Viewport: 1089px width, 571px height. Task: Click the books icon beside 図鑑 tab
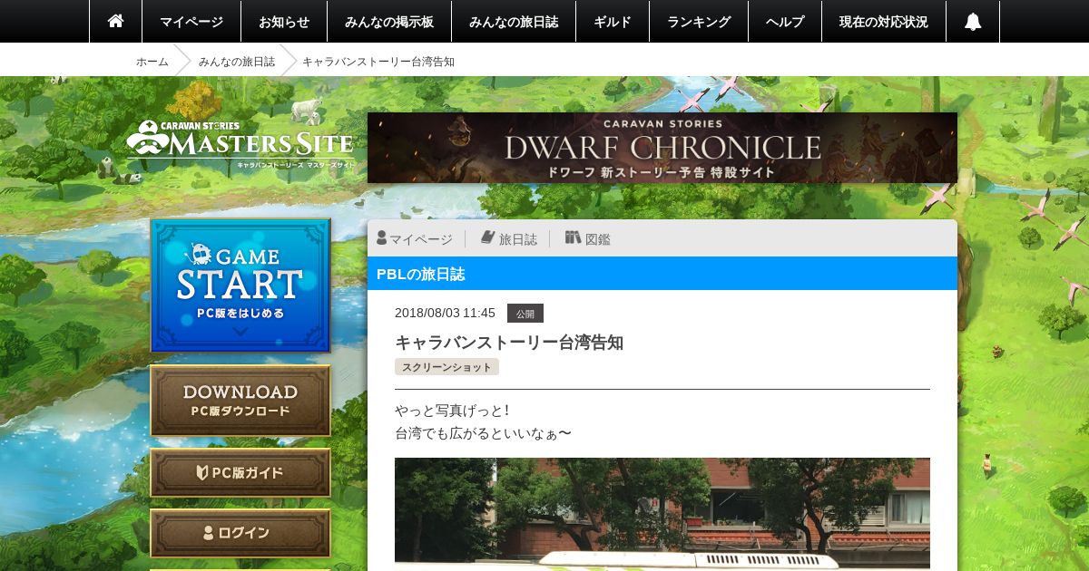point(573,237)
